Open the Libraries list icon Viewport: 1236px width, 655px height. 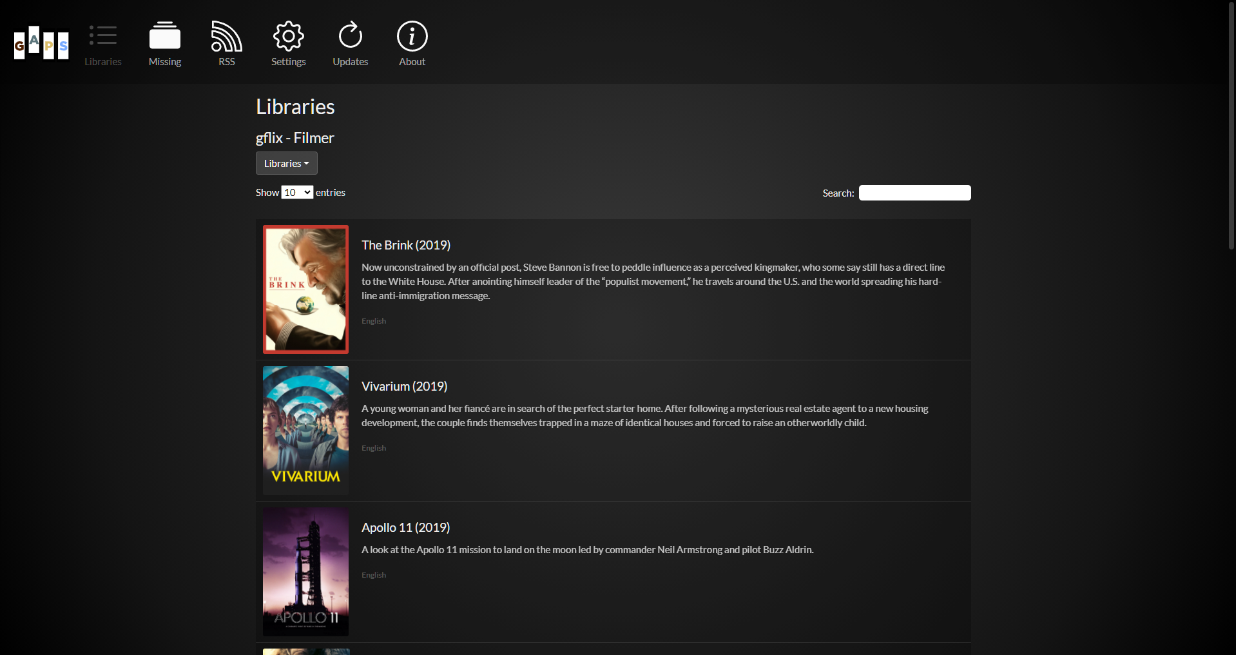click(103, 36)
